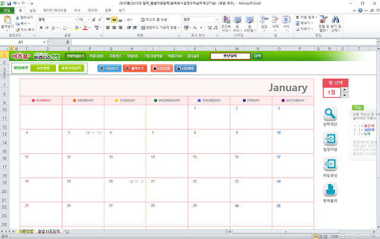Click the AutoSum sigma icon

pyautogui.click(x=297, y=17)
